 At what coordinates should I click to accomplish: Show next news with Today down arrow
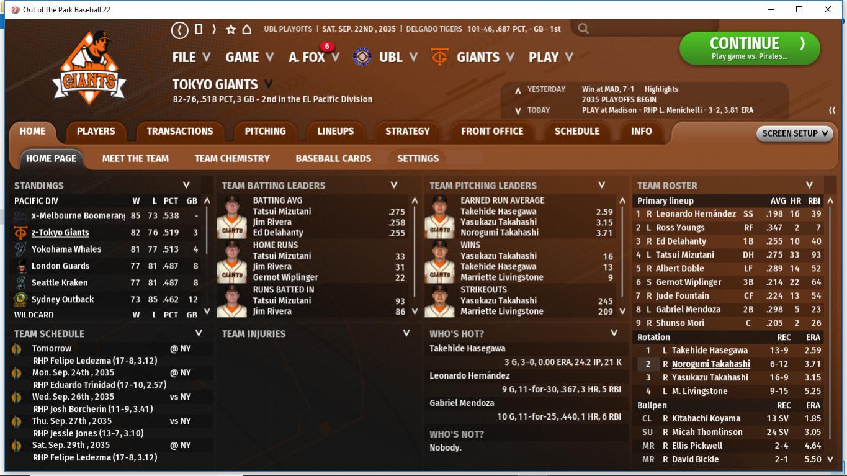point(518,111)
